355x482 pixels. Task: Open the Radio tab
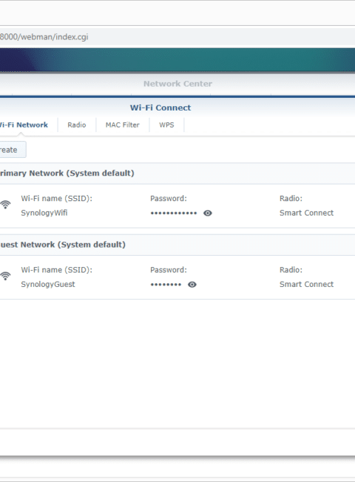pos(77,125)
